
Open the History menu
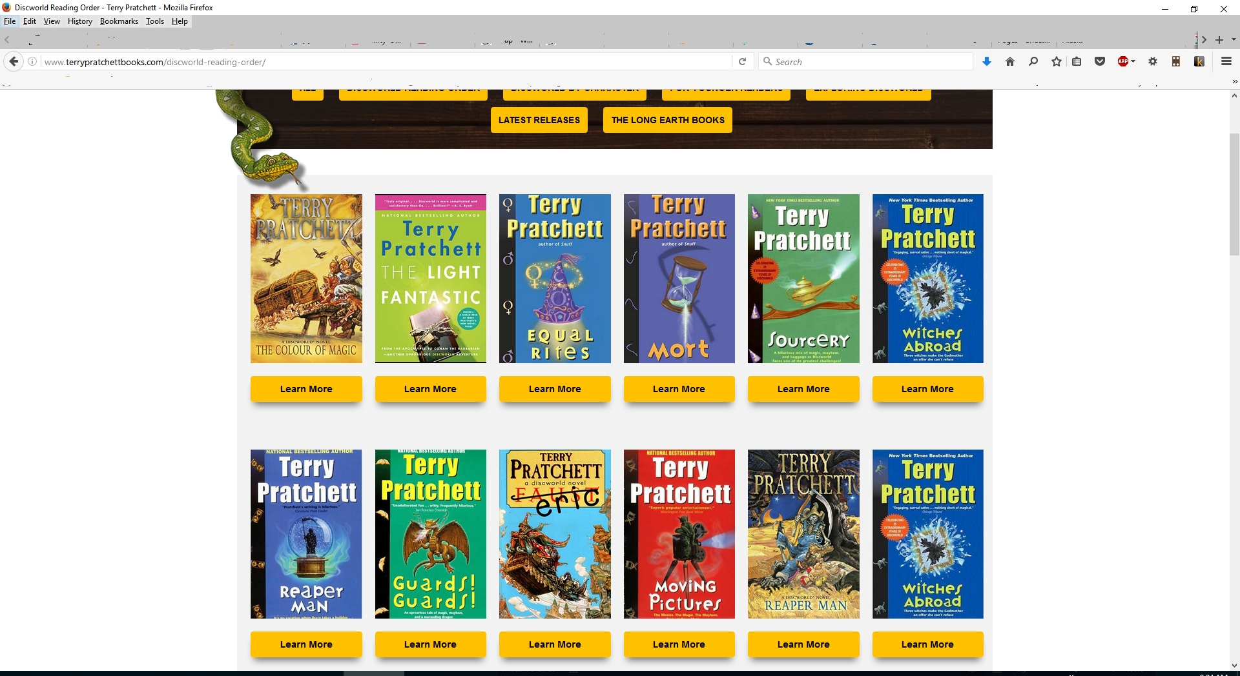80,21
